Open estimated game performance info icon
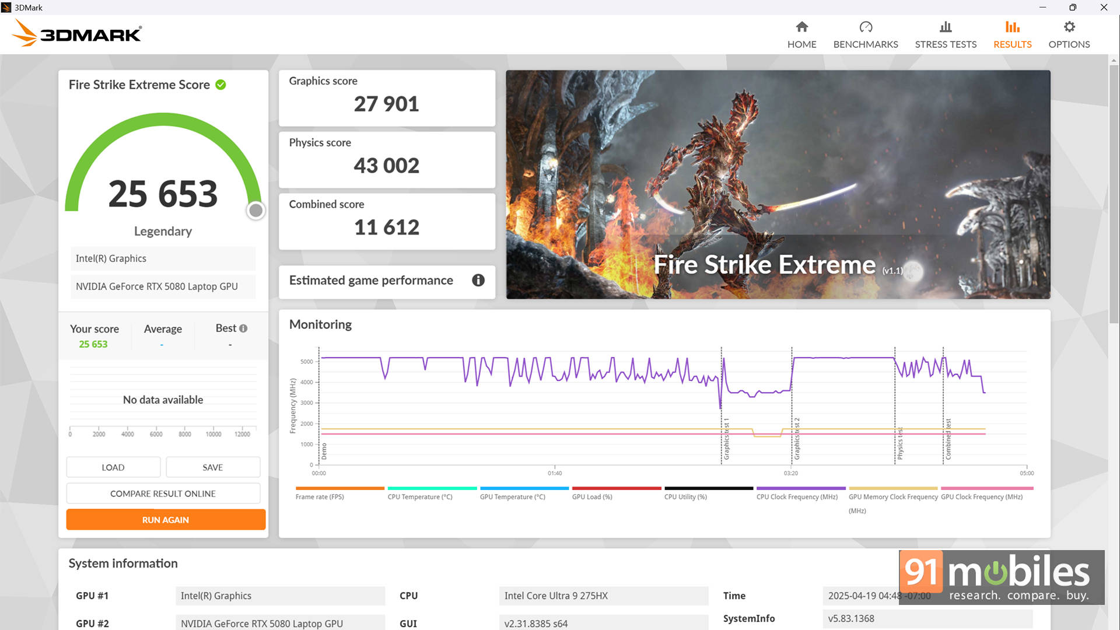Screen dimensions: 1120x630 pos(478,281)
